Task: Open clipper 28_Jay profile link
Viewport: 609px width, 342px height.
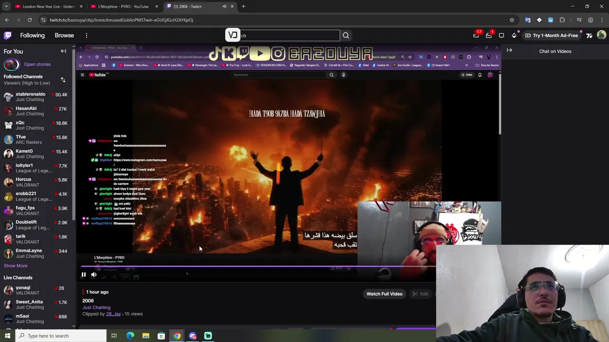Action: coord(113,314)
